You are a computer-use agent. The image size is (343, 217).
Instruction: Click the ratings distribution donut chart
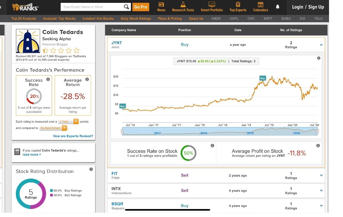pyautogui.click(x=31, y=193)
